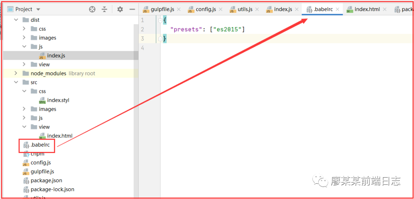Select index.html in src/view
This screenshot has height=199, width=414.
pyautogui.click(x=60, y=136)
